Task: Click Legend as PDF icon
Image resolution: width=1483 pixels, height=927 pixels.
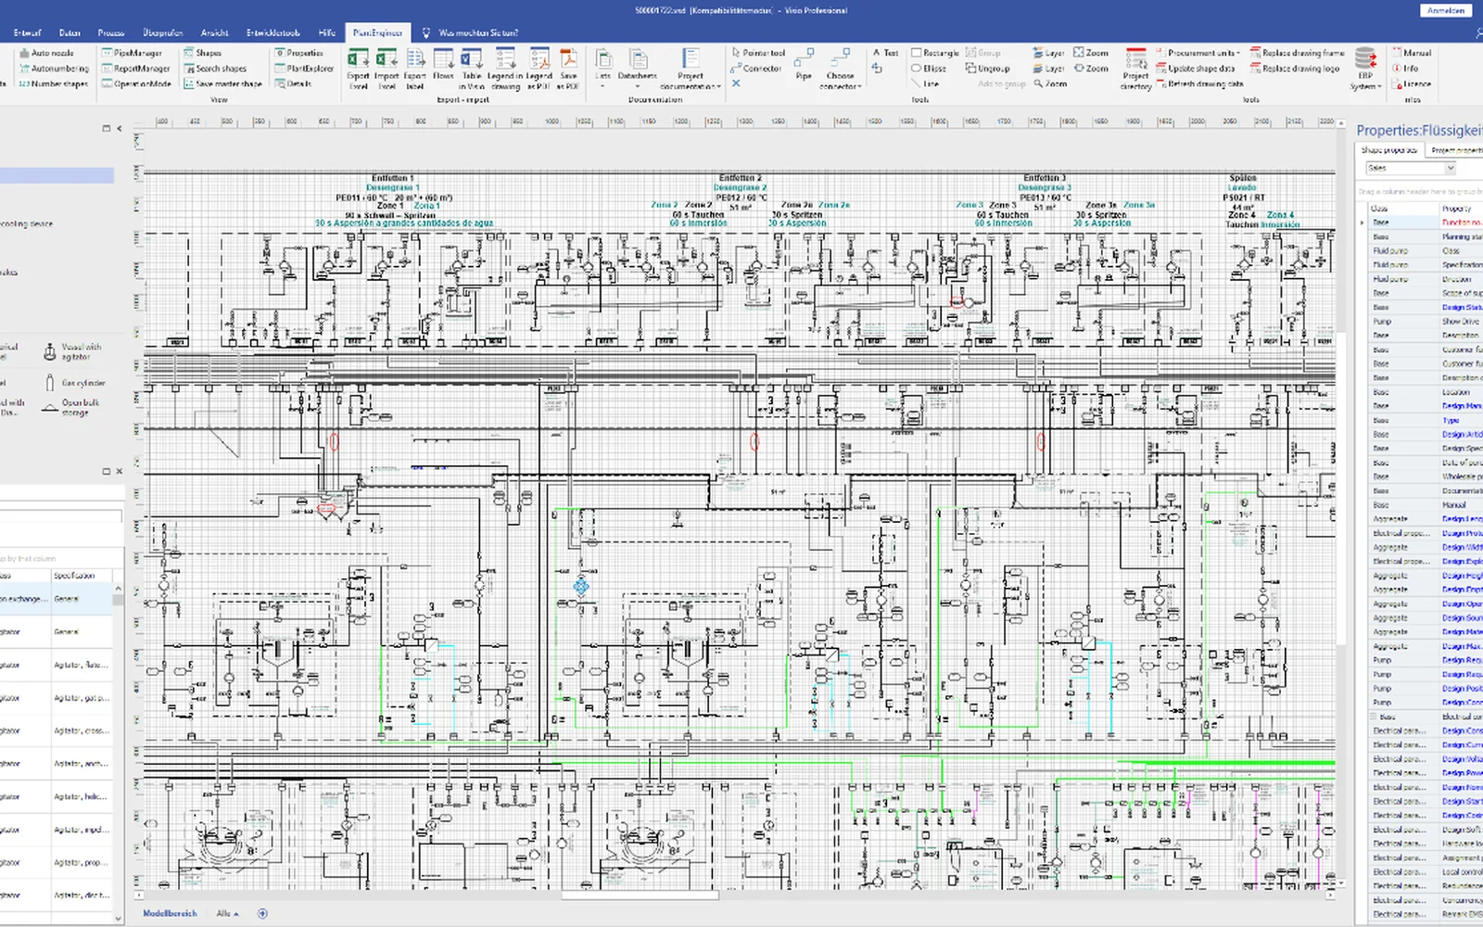Action: 539,70
